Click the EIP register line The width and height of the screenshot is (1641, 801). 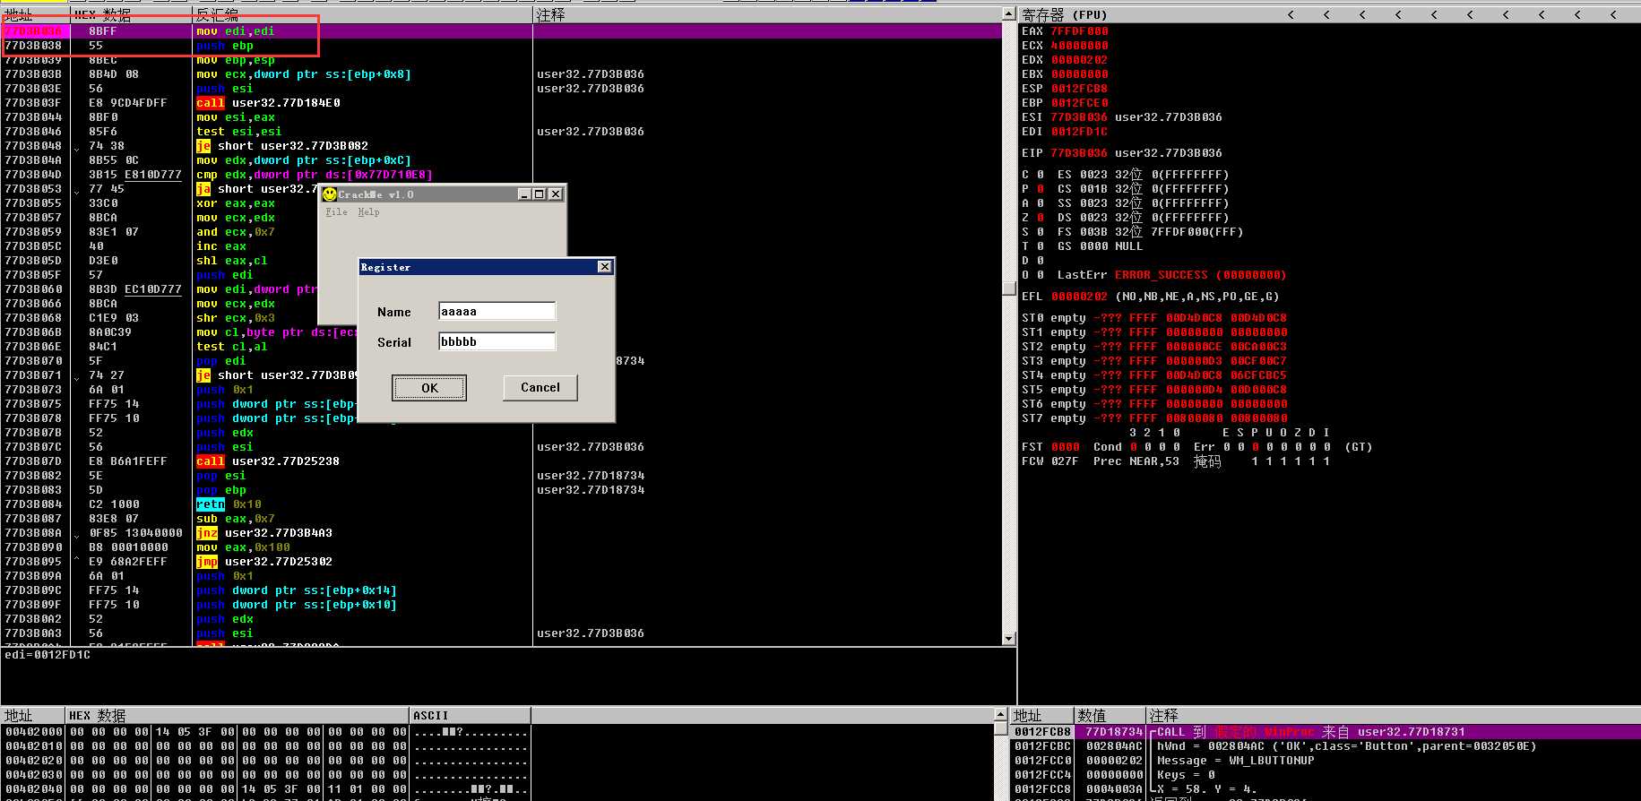1122,153
